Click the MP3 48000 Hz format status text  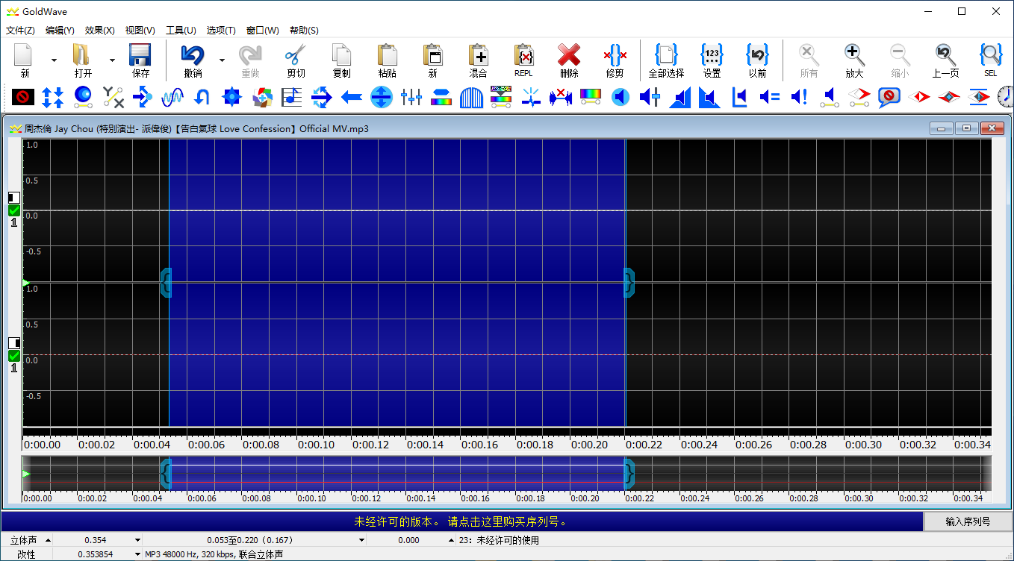(x=214, y=554)
